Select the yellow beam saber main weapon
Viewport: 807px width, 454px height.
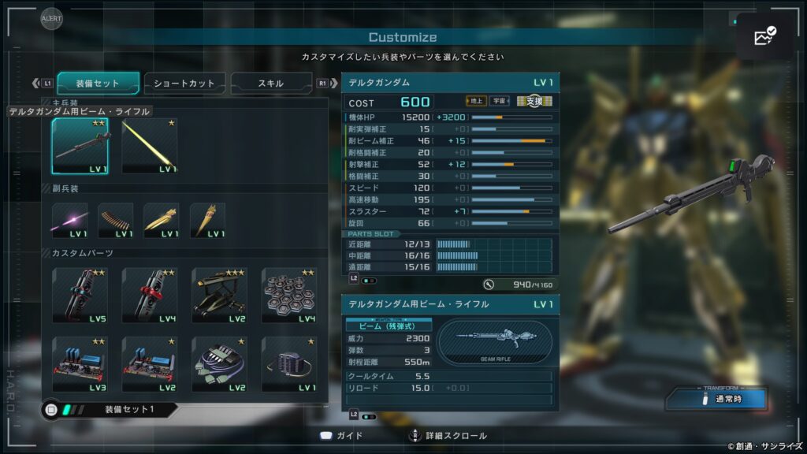(x=150, y=146)
